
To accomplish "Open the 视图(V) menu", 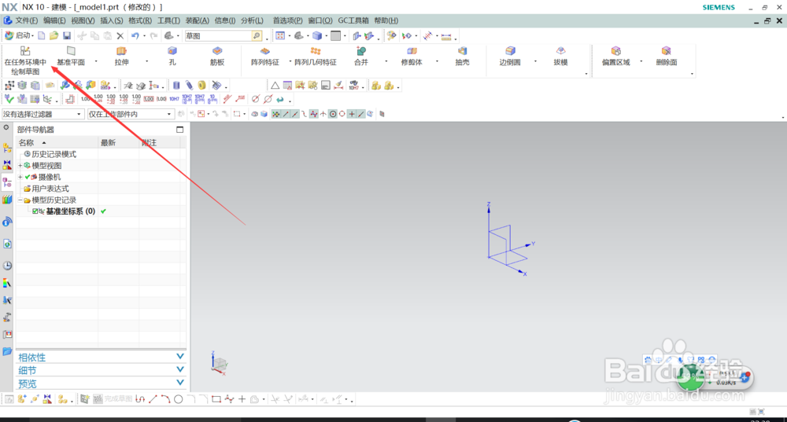I will pyautogui.click(x=83, y=20).
